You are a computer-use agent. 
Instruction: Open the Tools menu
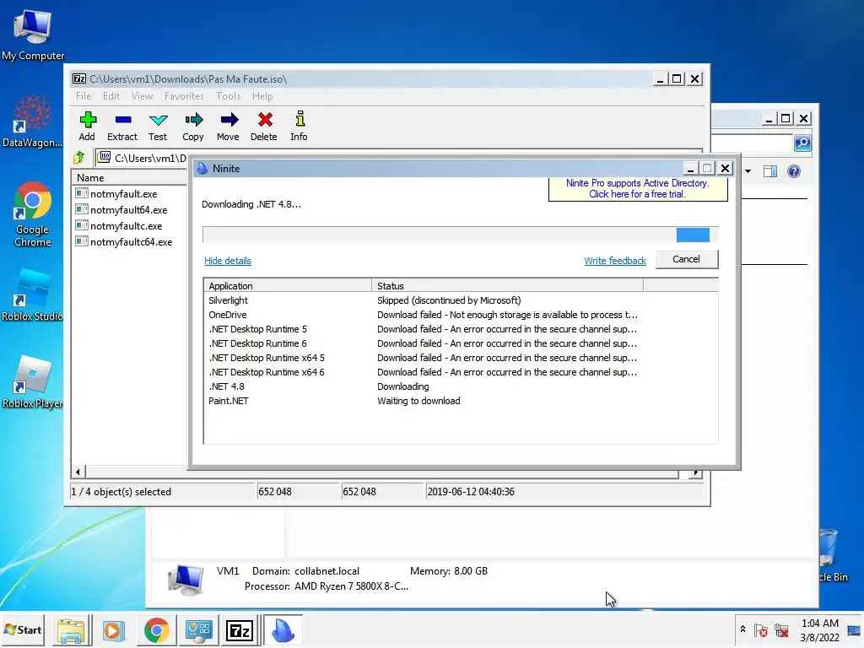pos(228,96)
